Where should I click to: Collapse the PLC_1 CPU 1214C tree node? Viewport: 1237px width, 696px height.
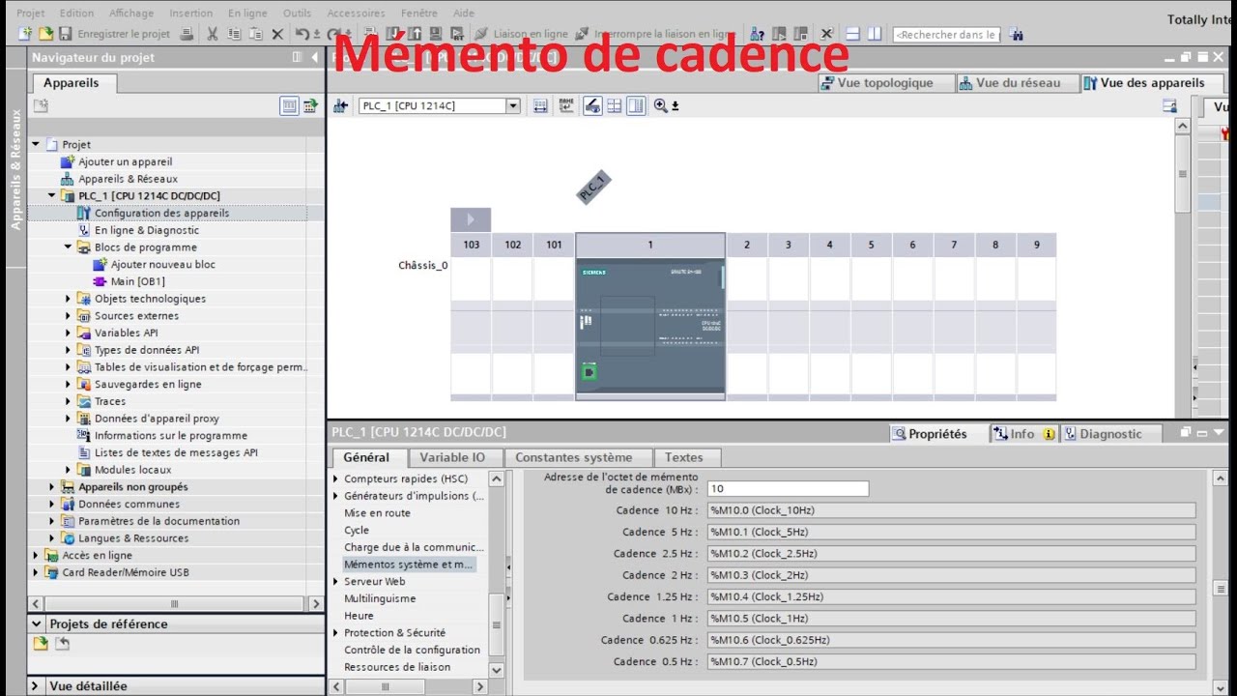52,196
